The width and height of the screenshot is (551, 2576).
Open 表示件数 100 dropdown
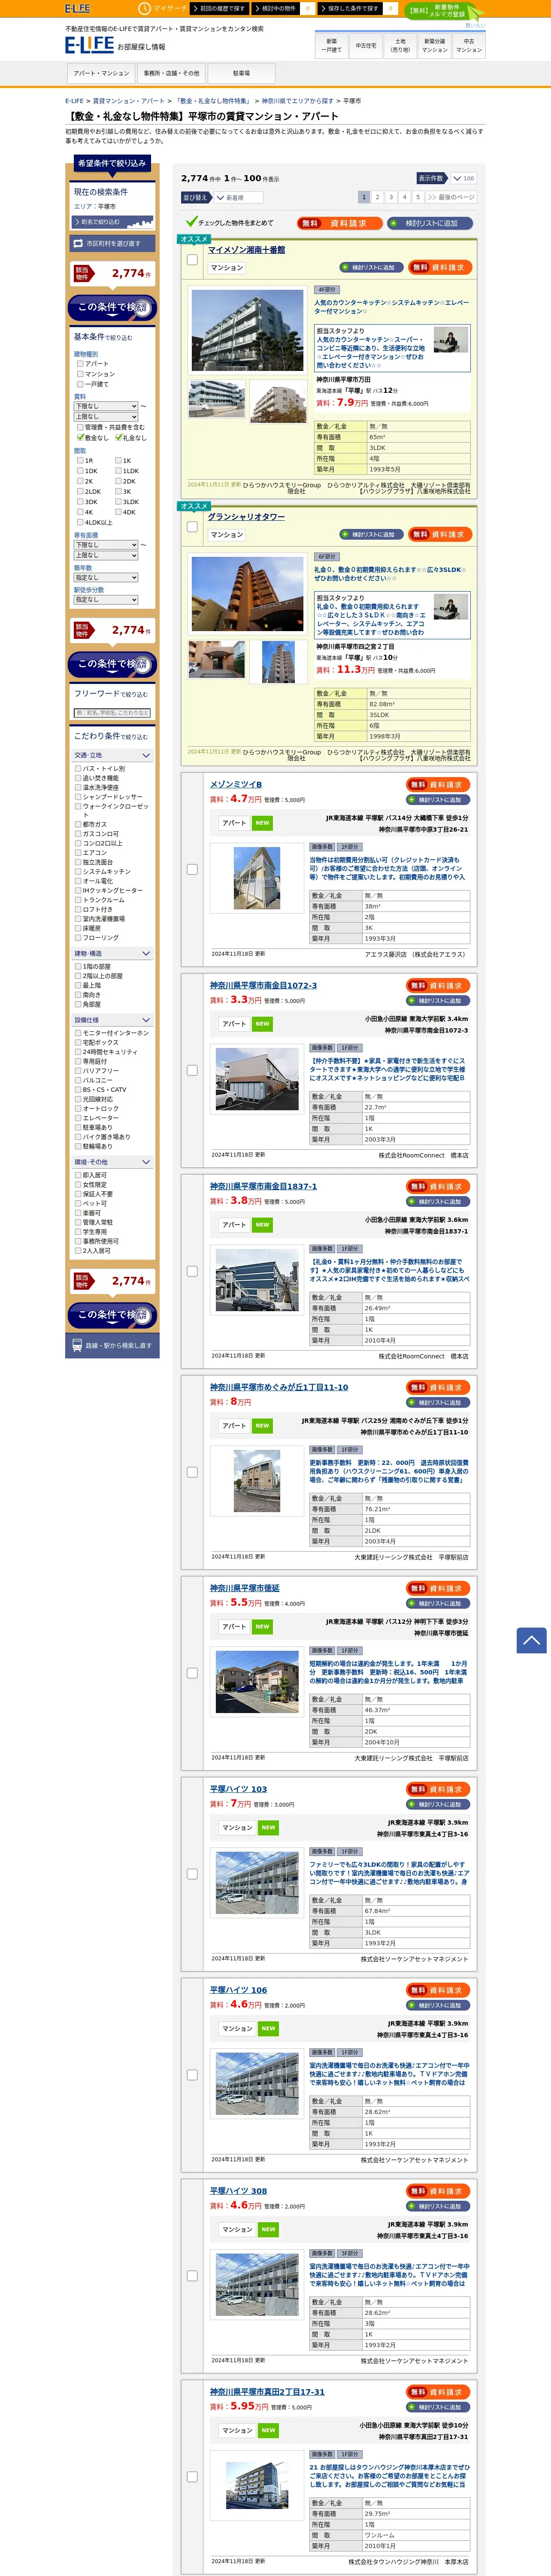click(x=463, y=179)
